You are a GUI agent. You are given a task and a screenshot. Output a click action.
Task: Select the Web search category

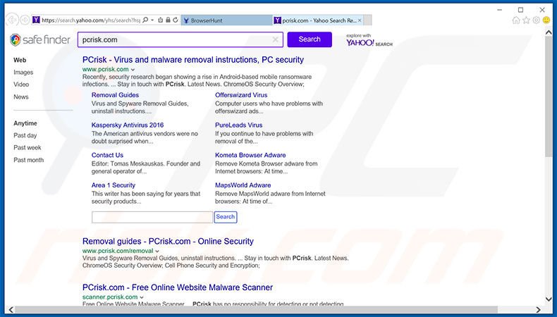tap(20, 60)
